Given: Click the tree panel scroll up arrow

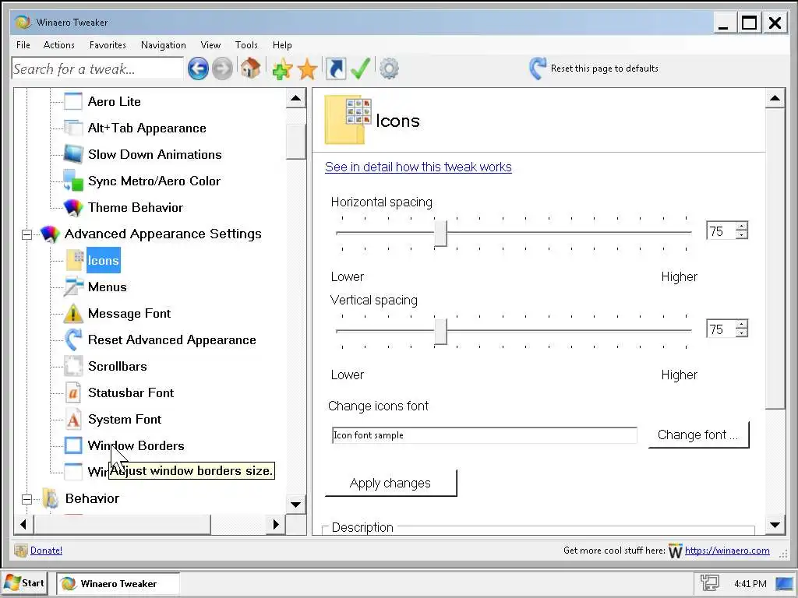Looking at the screenshot, I should (x=295, y=98).
